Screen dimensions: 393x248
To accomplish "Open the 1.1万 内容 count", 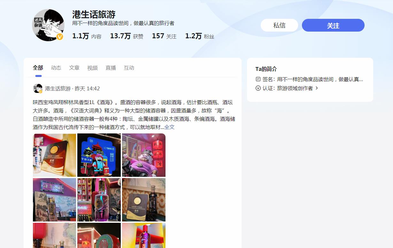I will tap(87, 36).
